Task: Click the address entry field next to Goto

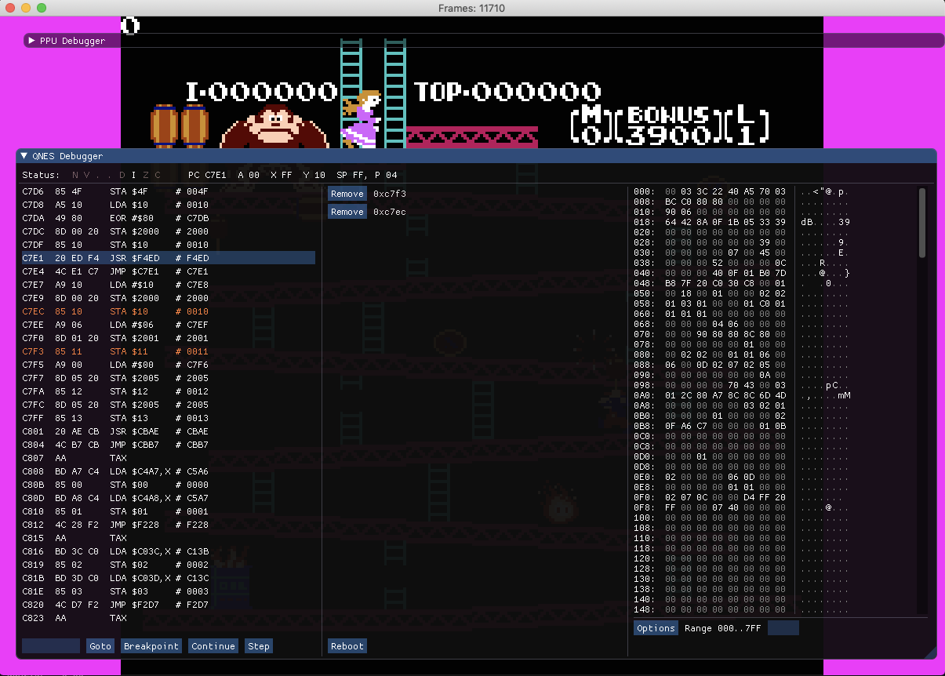Action: coord(50,646)
